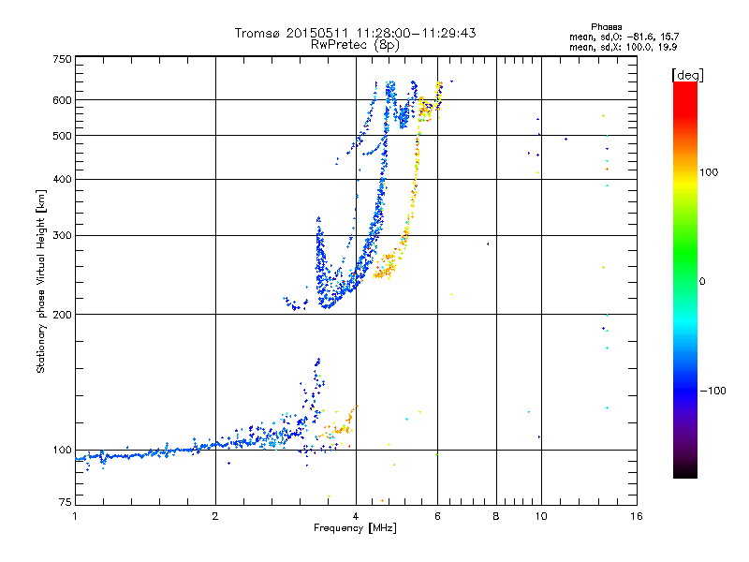Click the black bottom of the phase colorbar
749x562 pixels.
[x=685, y=471]
